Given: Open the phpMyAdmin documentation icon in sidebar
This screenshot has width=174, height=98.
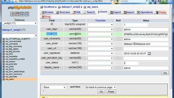Looking at the screenshot, I should [x=22, y=14].
